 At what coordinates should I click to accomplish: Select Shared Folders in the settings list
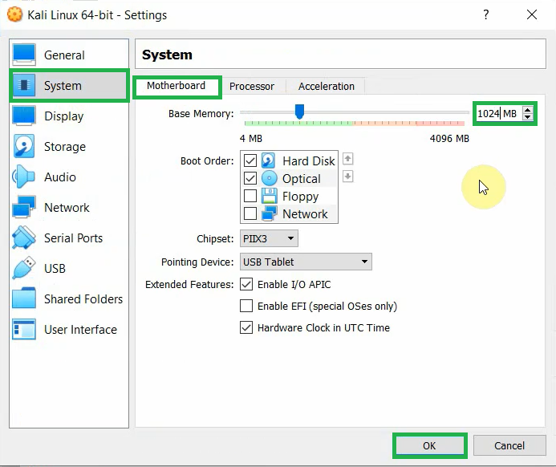(83, 299)
